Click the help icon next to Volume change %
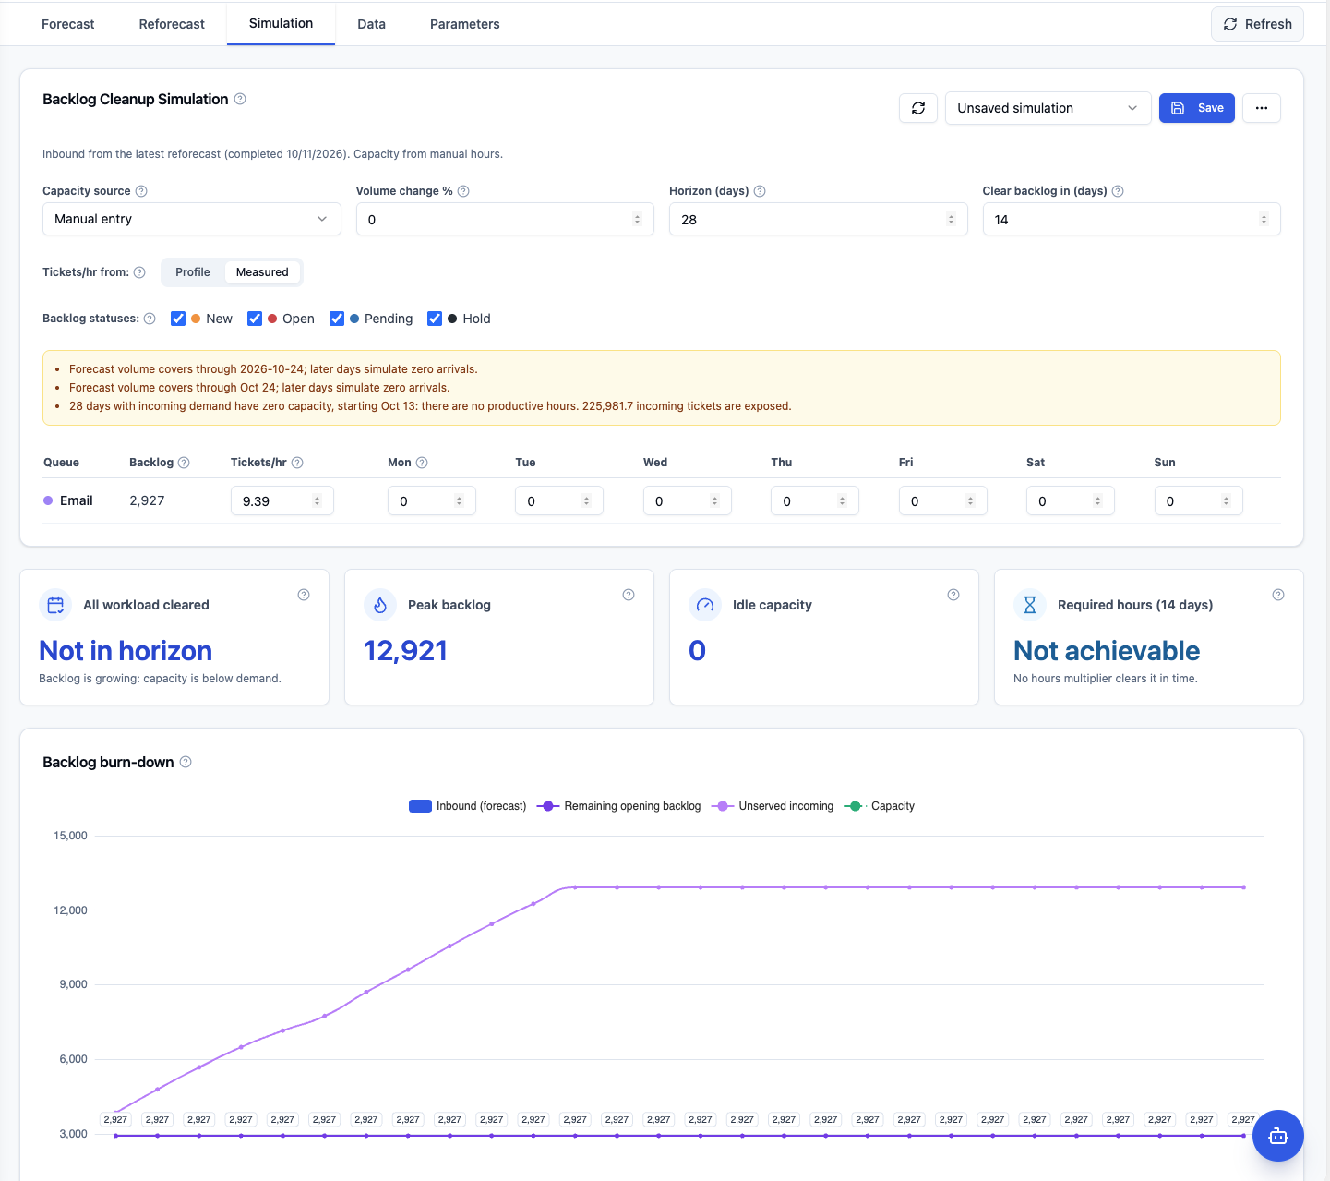1330x1181 pixels. point(463,191)
